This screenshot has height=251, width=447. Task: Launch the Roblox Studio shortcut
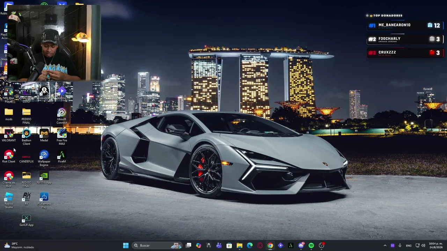[9, 201]
